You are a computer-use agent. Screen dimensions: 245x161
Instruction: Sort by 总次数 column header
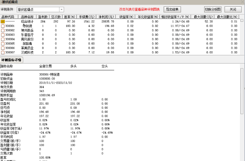coord(56,17)
